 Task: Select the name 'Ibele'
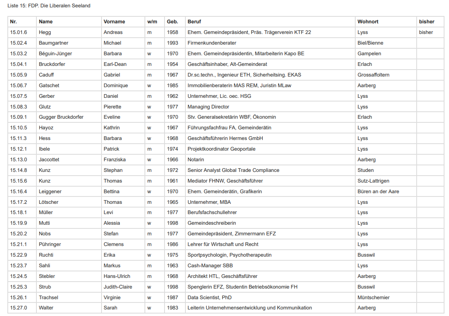click(44, 149)
